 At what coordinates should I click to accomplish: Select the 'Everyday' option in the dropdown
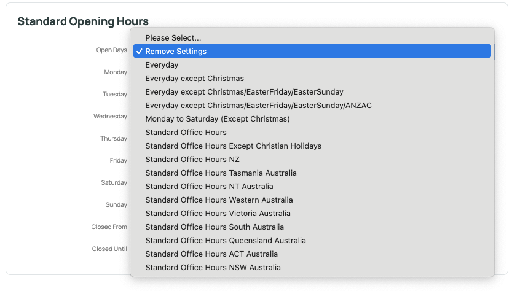(312, 65)
